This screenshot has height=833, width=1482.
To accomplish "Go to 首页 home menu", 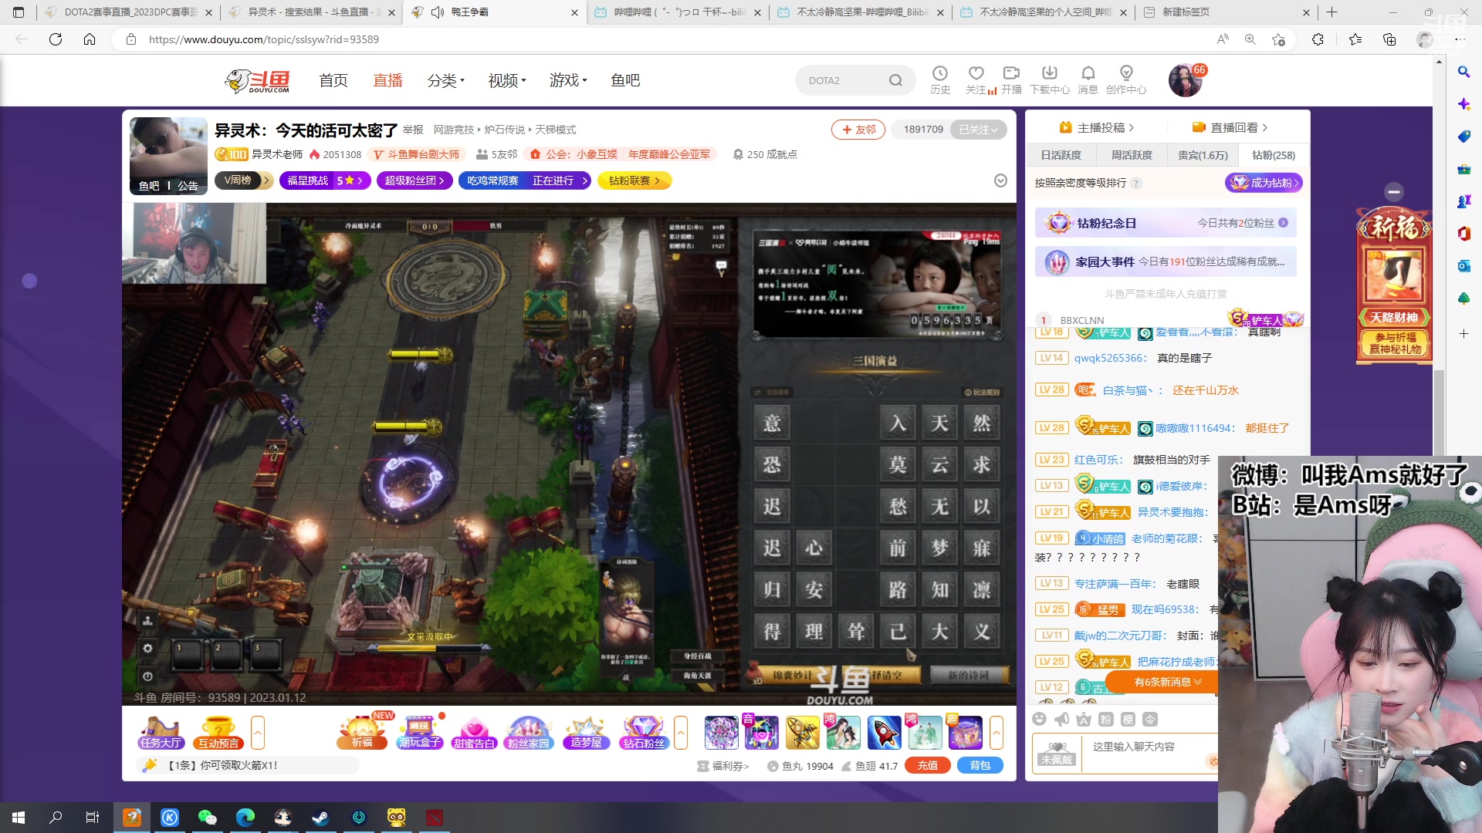I will pos(333,80).
